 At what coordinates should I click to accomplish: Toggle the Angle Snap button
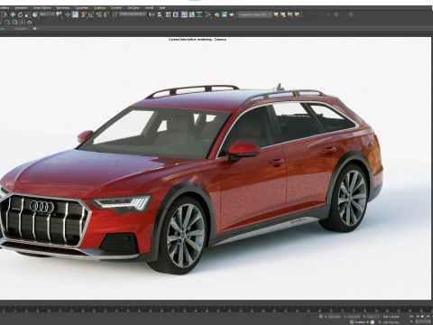91,14
